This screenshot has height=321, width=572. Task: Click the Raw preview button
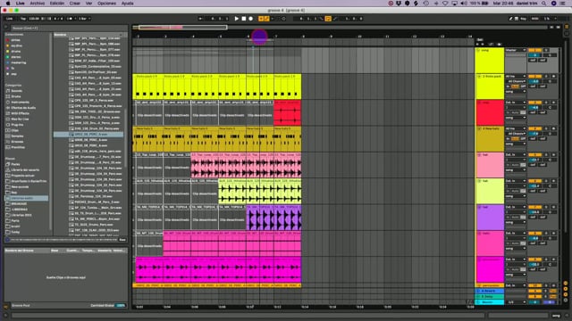(122, 240)
